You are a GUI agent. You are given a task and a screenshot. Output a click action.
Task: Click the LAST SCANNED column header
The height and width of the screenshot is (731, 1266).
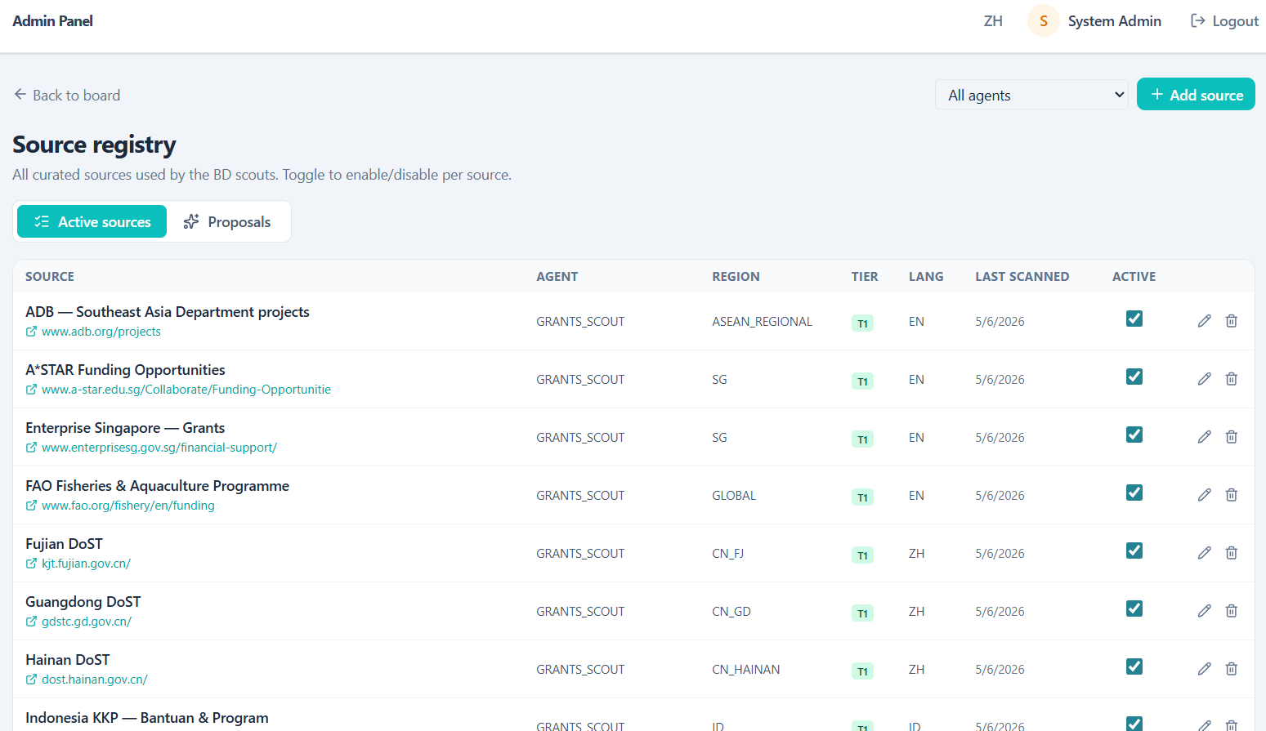coord(1022,277)
